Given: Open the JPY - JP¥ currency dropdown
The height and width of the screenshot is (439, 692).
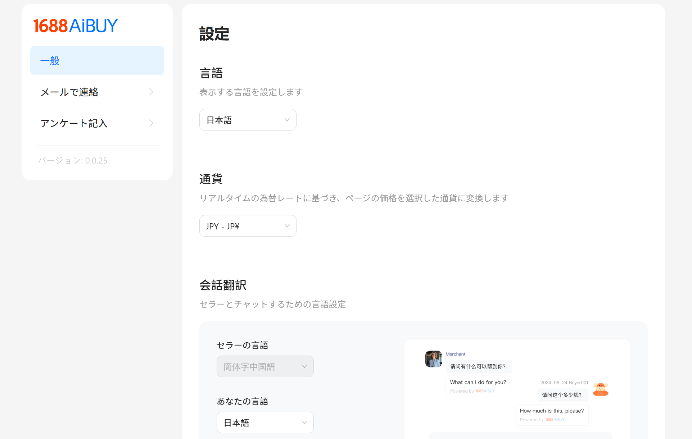Looking at the screenshot, I should [x=248, y=226].
